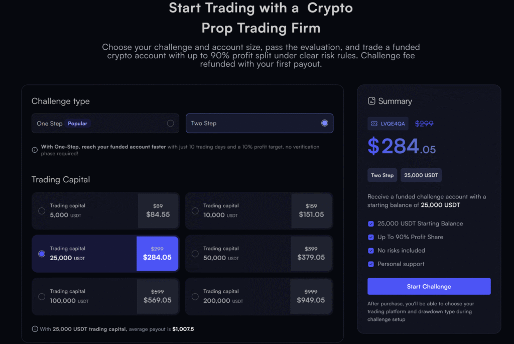Click the Summary panel icon
514x344 pixels.
click(371, 101)
